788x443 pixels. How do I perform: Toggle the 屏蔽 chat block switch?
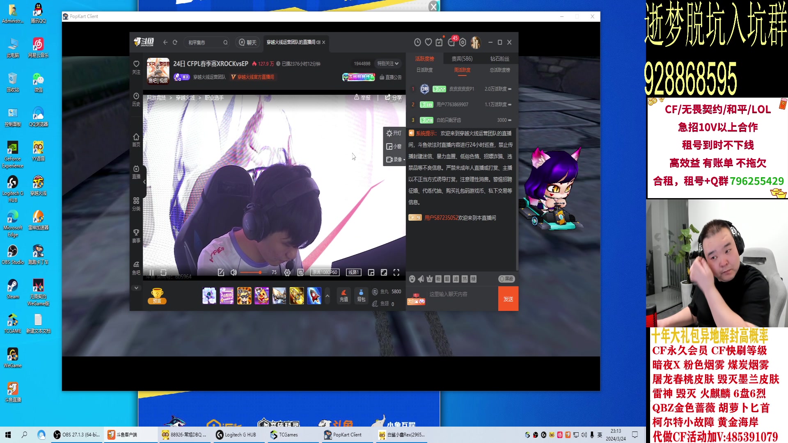(506, 279)
